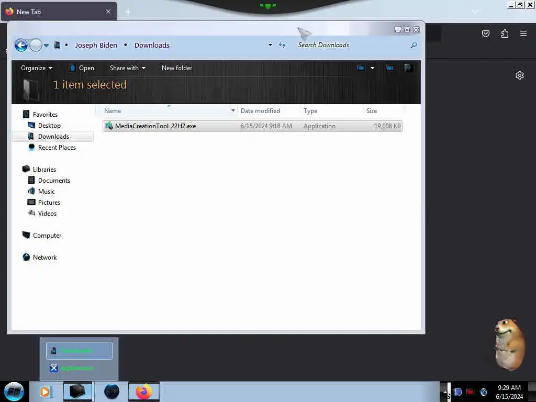Open the Name column filter dropdown

(x=233, y=110)
